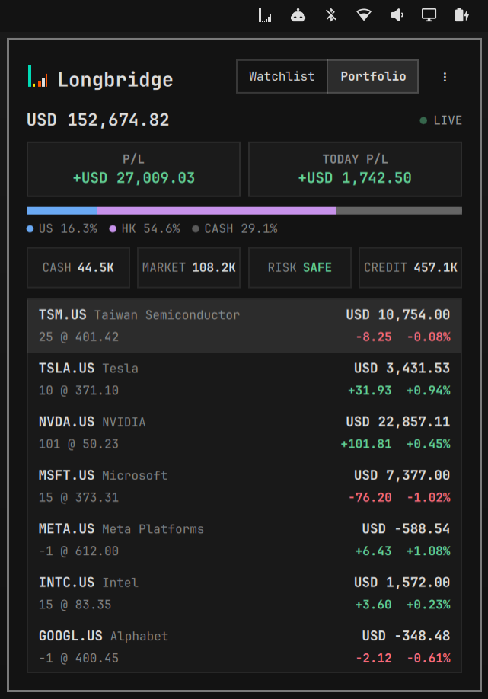Click MSFT change -76.20
Image resolution: width=488 pixels, height=699 pixels.
coord(370,497)
